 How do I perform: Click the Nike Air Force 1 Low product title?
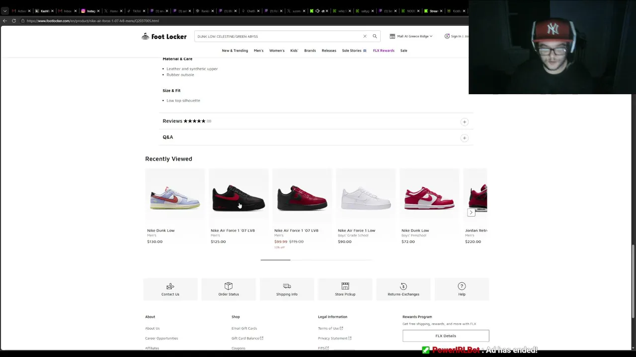pos(356,231)
